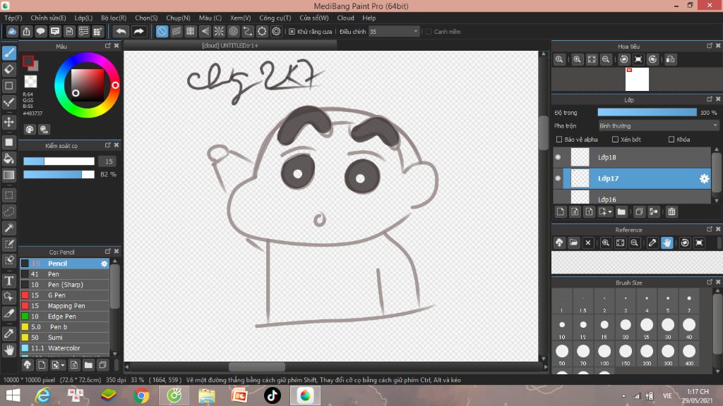Click the foreground color swatch
Screen dimensions: 723x406
click(x=28, y=61)
